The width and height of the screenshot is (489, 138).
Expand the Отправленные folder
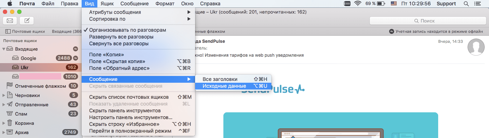[x=4, y=104]
